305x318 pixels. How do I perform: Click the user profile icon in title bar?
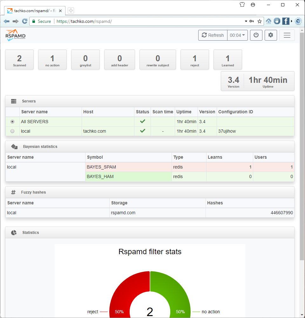253,4
